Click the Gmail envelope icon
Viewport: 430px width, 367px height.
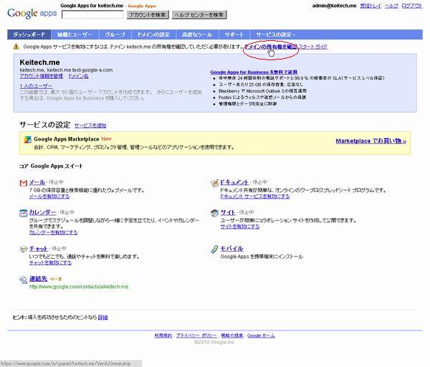[x=24, y=183]
